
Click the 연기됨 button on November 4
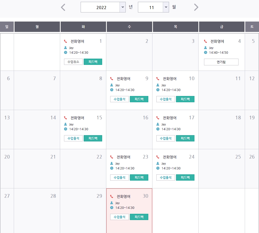point(221,62)
